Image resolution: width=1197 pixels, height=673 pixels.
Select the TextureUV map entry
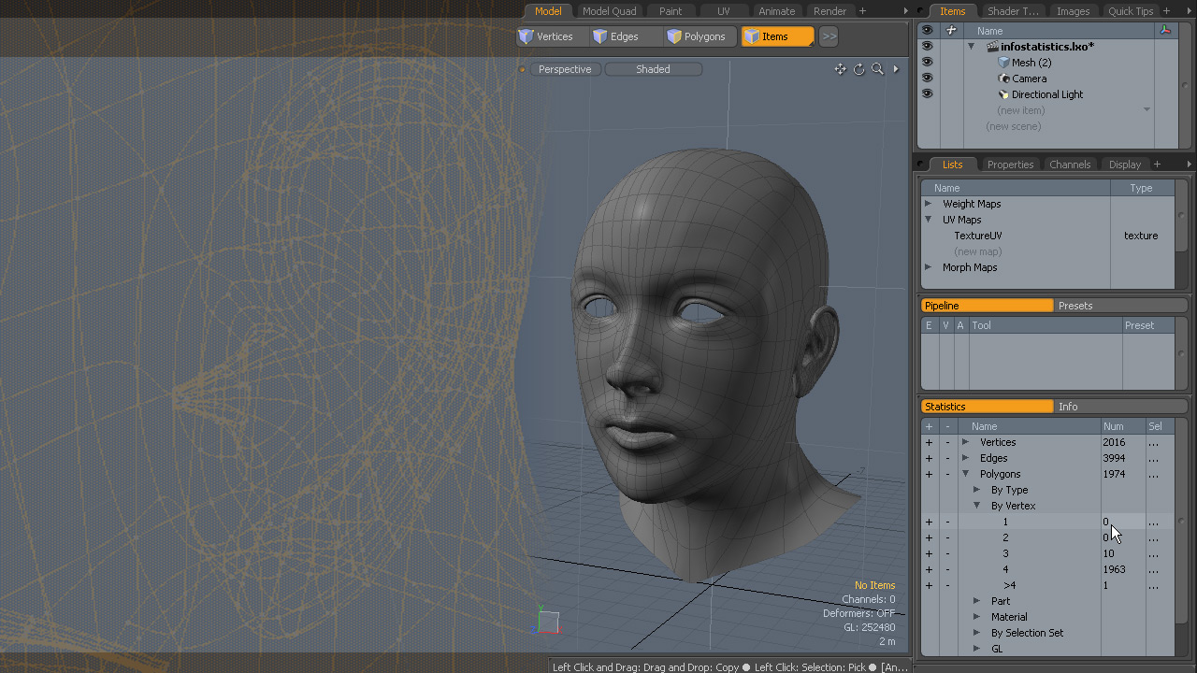click(977, 236)
